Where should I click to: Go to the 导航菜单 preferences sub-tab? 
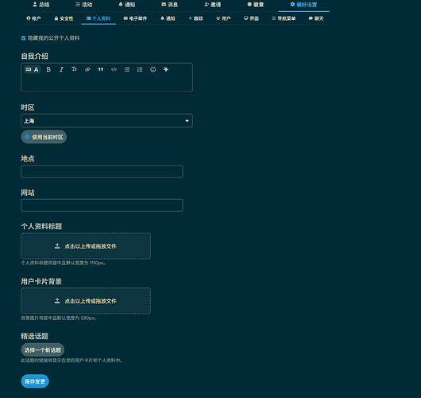click(284, 18)
